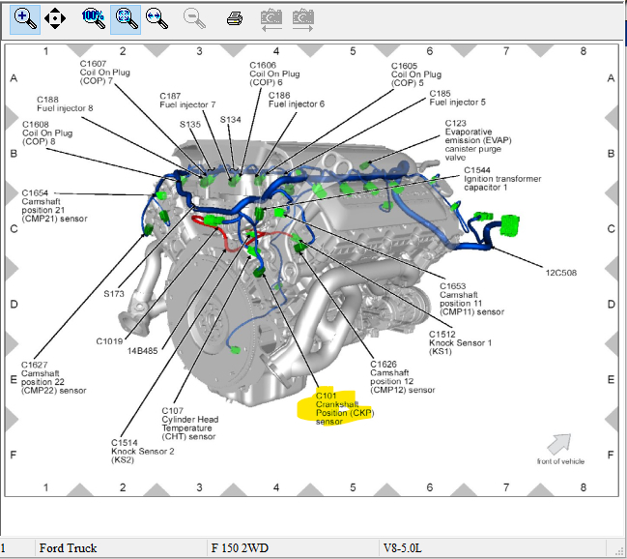Viewport: 627px width, 559px height.
Task: Select the C107 Cylinder Head Temperature sensor label
Action: 190,424
